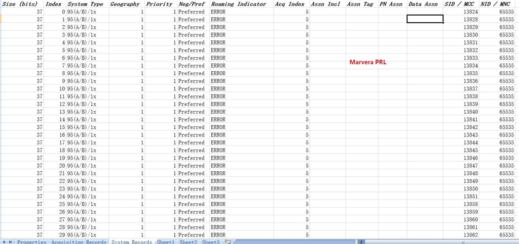Viewport: 519px width, 244px height.
Task: Select Size 37 cell in Index 8 row
Action: tap(22, 73)
